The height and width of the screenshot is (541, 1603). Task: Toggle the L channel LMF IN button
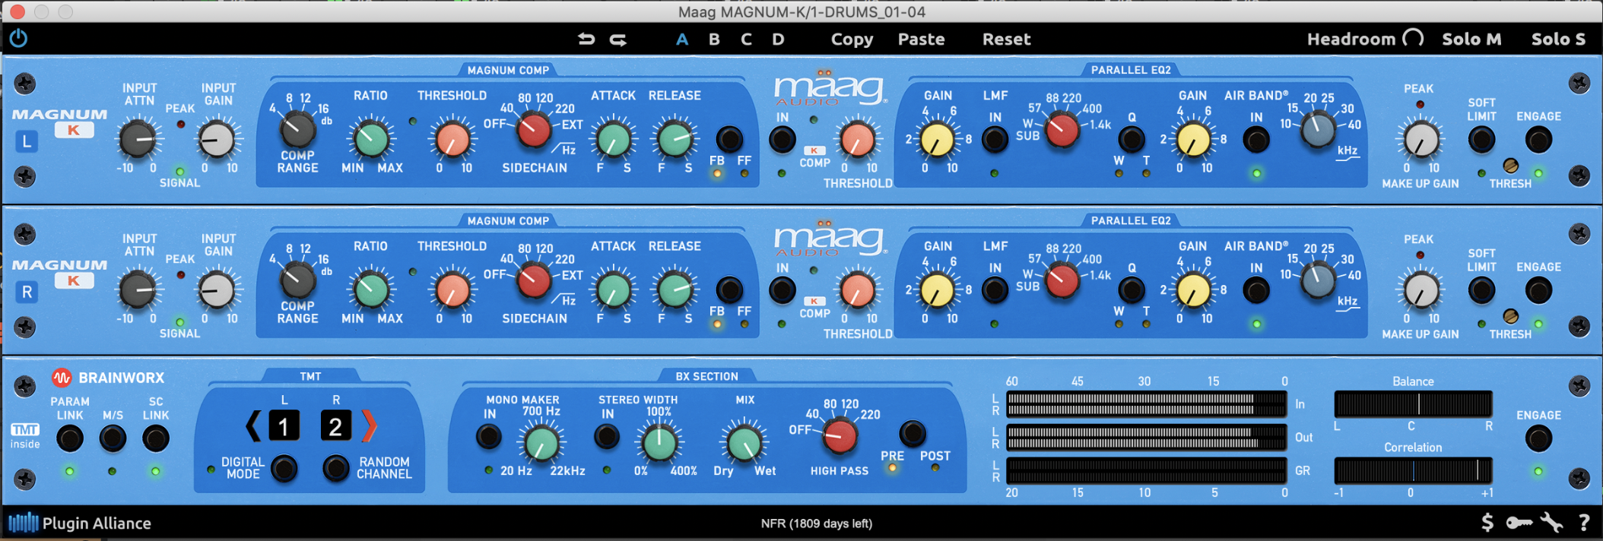pos(995,140)
